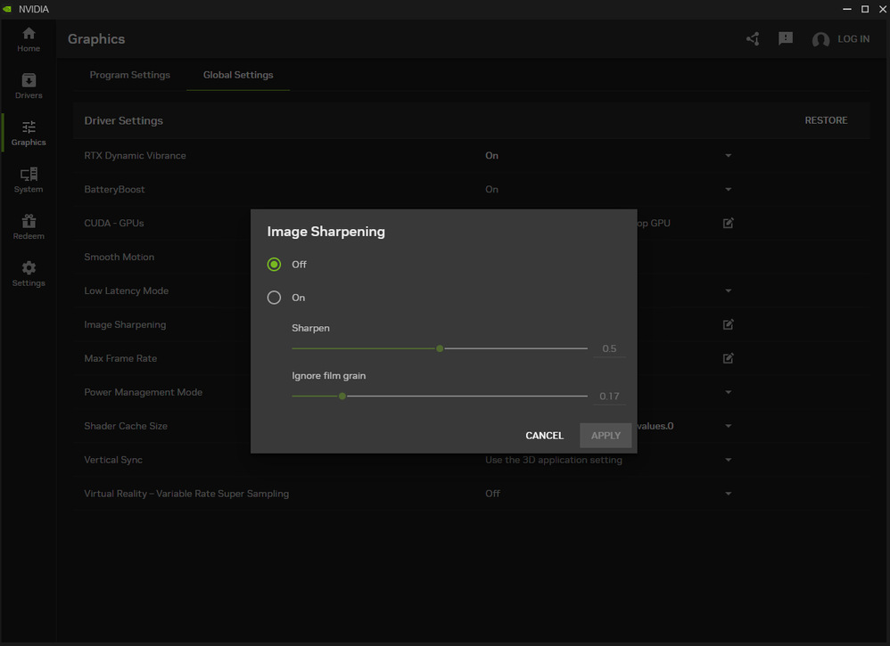
Task: Click the Sharpen slider handle
Action: [x=440, y=348]
